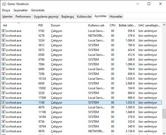Viewport: 166px width, 135px height.
Task: Switch to the Başlangıç tab
Action: click(68, 17)
